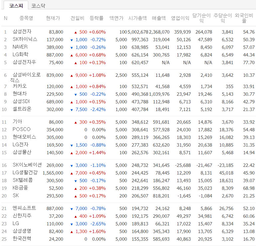Click 삼성물산 change rate +1.44%
Image resolution: width=256 pixels, height=246 pixels.
97,153
